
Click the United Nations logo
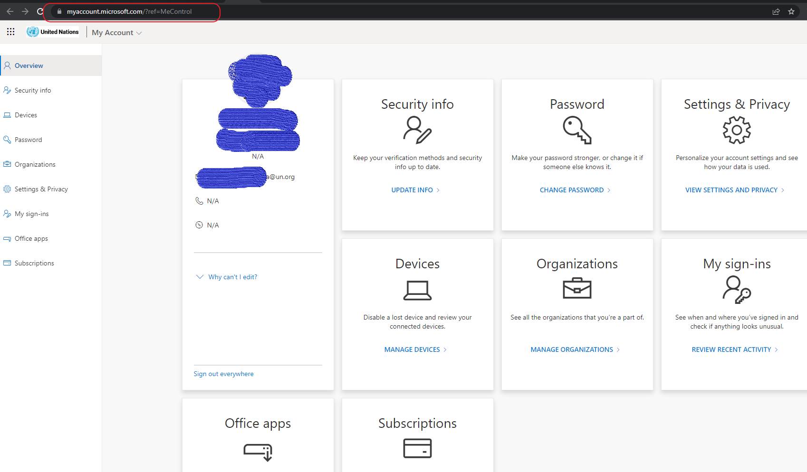(x=53, y=32)
